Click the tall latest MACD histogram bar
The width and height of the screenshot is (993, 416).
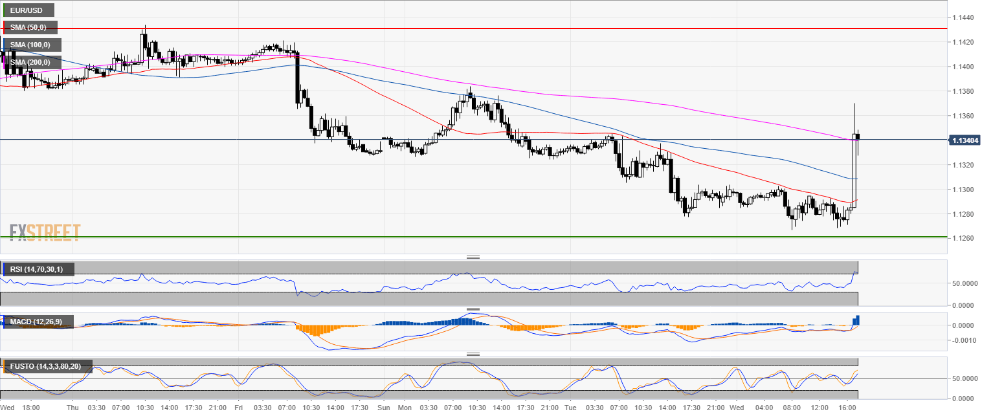tap(858, 320)
